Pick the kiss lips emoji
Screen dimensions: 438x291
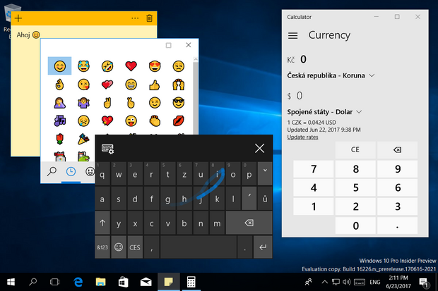179,120
